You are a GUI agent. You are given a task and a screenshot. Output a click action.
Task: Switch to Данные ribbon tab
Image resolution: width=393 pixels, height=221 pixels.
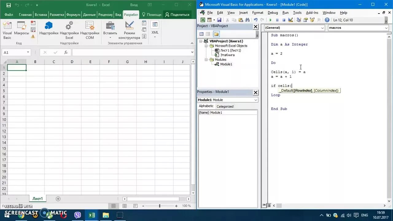(89, 15)
